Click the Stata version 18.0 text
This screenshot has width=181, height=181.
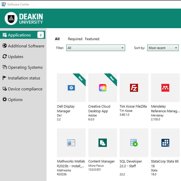pyautogui.click(x=154, y=174)
